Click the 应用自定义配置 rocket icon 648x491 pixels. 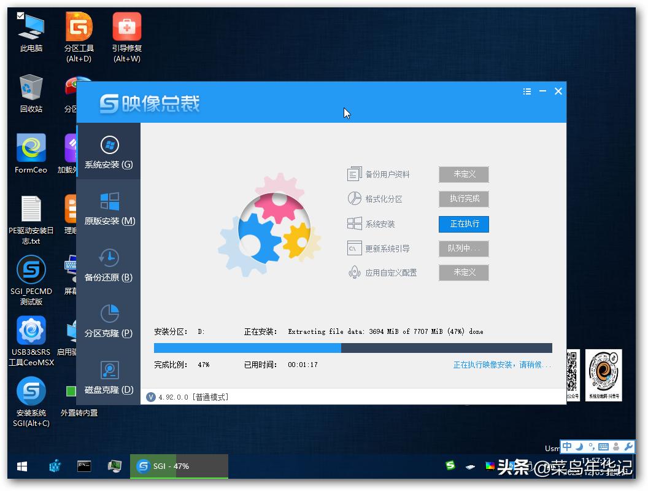coord(355,273)
